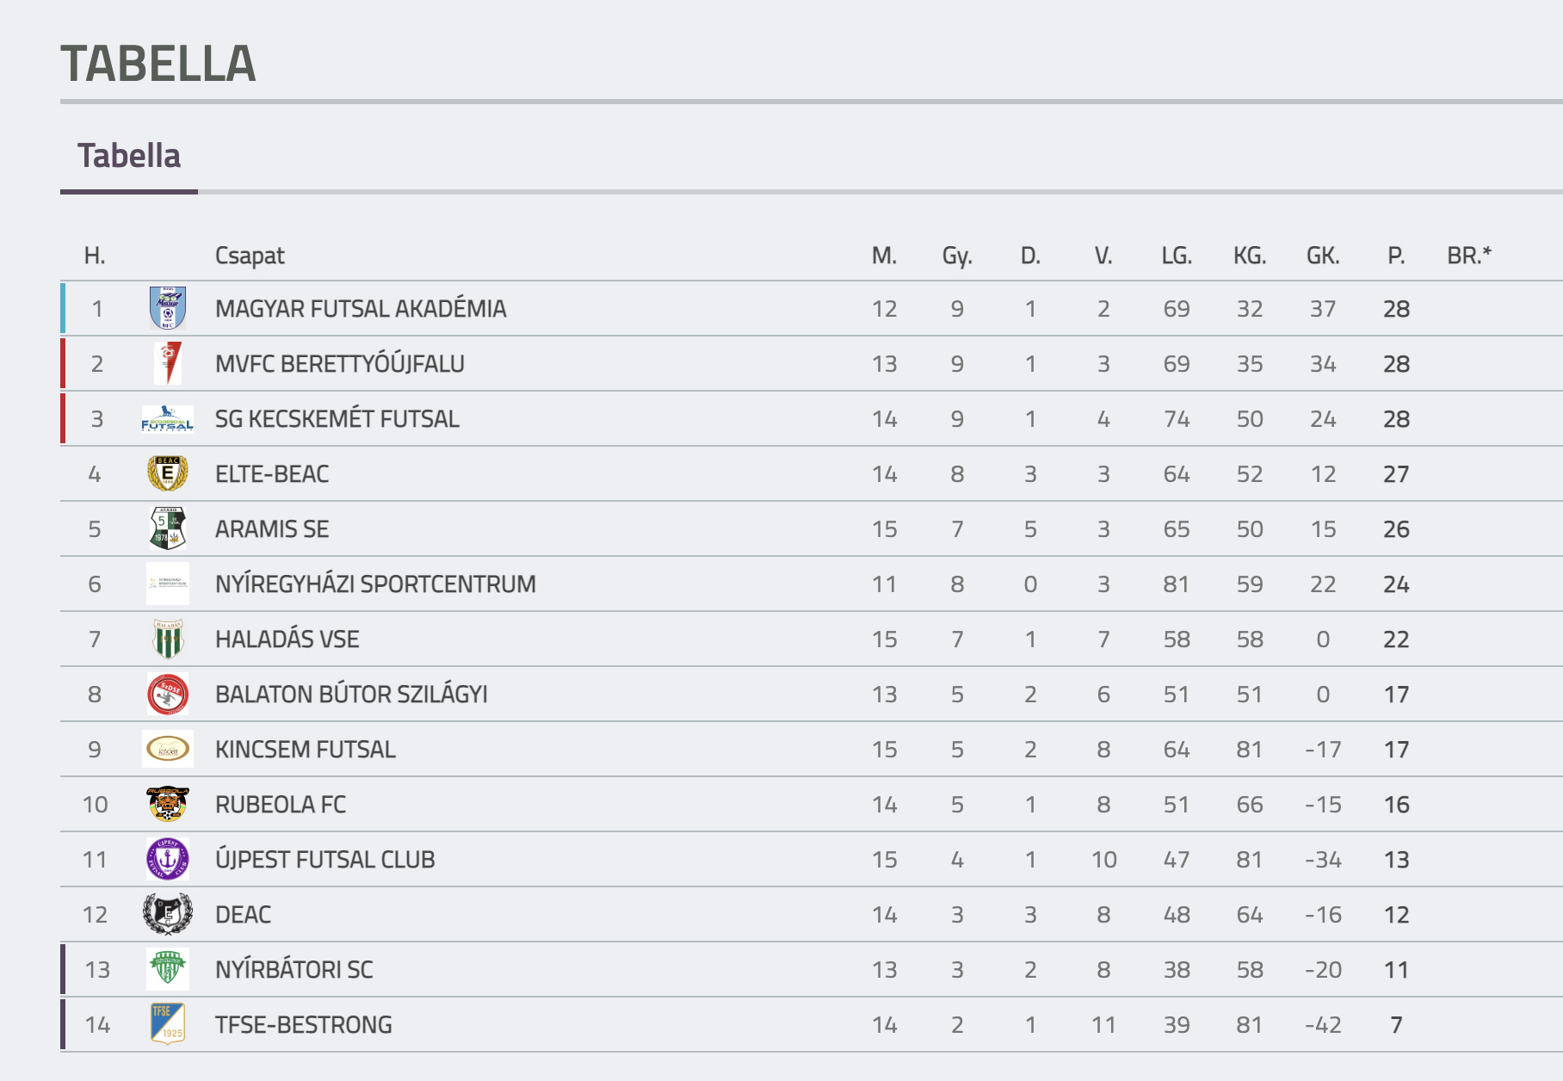The width and height of the screenshot is (1563, 1081).
Task: Open the Magyar Futsal Akadémia team link
Action: pyautogui.click(x=361, y=309)
